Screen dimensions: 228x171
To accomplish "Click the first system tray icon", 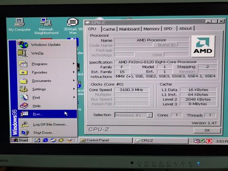I will (x=197, y=141).
